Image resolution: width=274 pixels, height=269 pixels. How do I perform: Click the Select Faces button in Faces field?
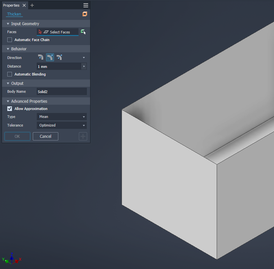(59, 32)
